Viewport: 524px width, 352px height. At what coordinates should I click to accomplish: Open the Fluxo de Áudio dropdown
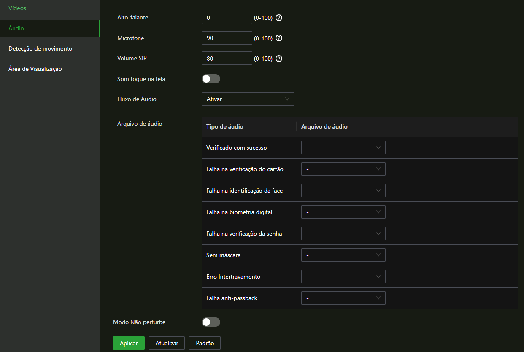click(x=248, y=99)
